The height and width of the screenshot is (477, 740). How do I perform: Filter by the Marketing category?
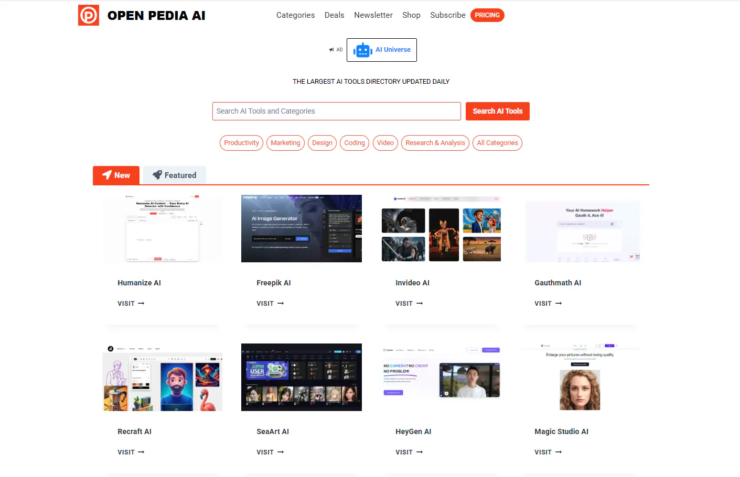coord(286,143)
